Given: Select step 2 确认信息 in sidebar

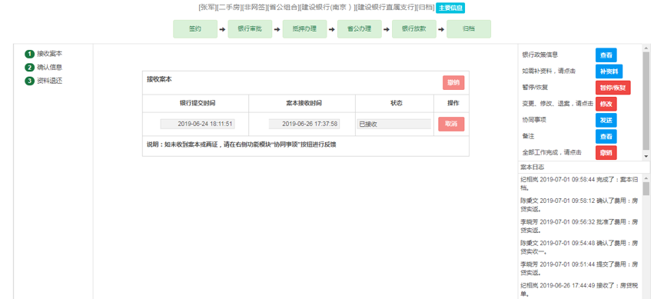Looking at the screenshot, I should pyautogui.click(x=44, y=68).
